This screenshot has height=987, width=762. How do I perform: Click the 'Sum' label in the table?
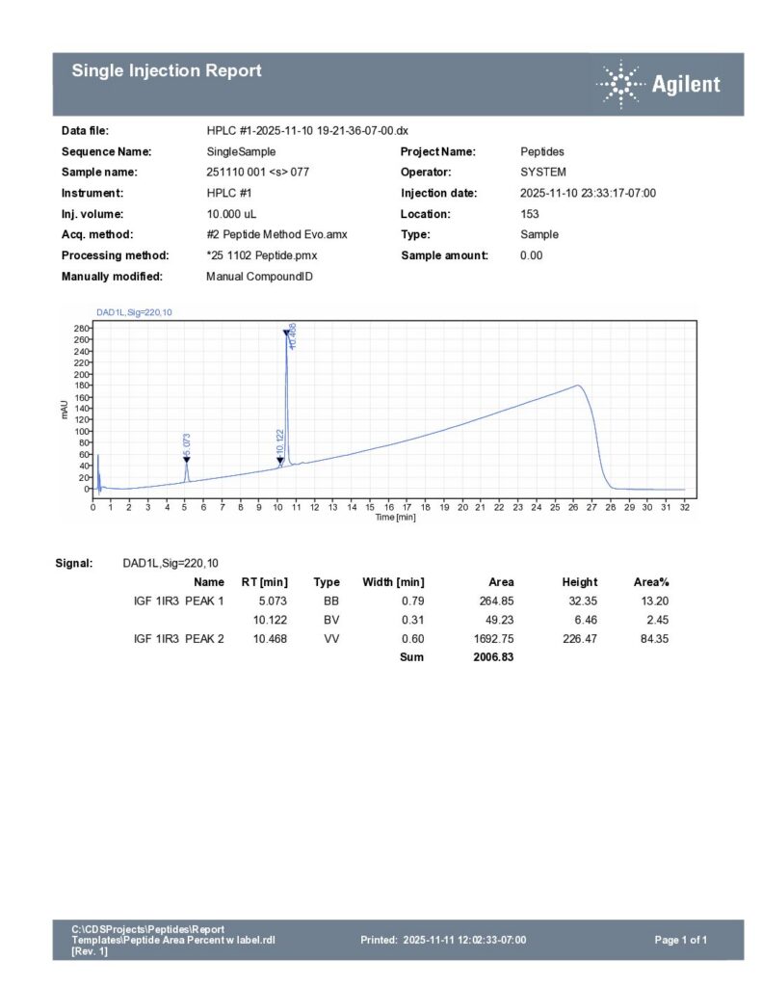point(411,657)
